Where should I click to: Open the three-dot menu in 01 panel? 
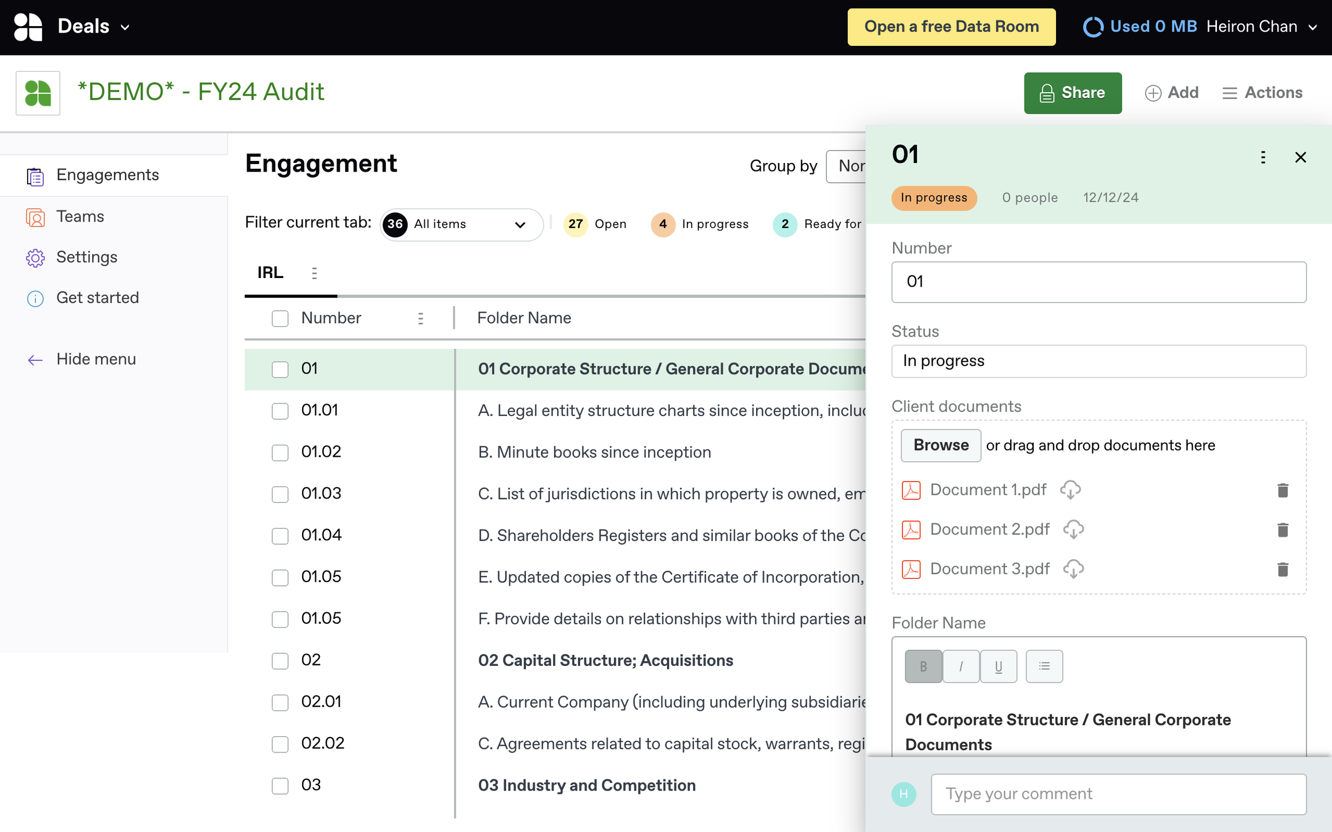coord(1263,157)
